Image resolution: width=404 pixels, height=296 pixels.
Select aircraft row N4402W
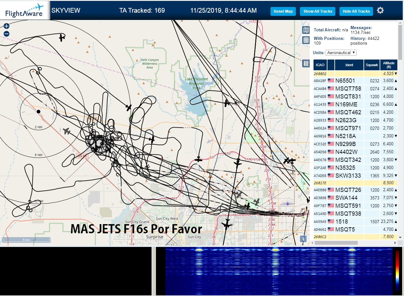click(x=355, y=152)
